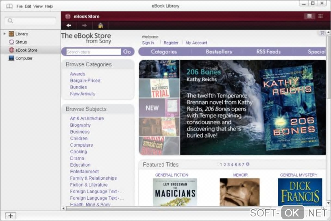
Task: Go to next featured titles page arrow
Action: coord(248,164)
